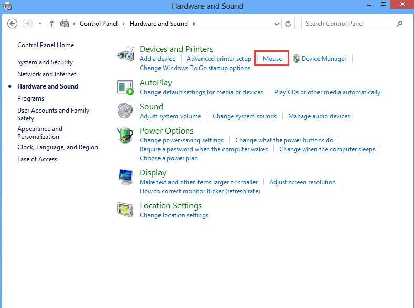414x308 pixels.
Task: Open the Mouse settings link
Action: tap(272, 59)
